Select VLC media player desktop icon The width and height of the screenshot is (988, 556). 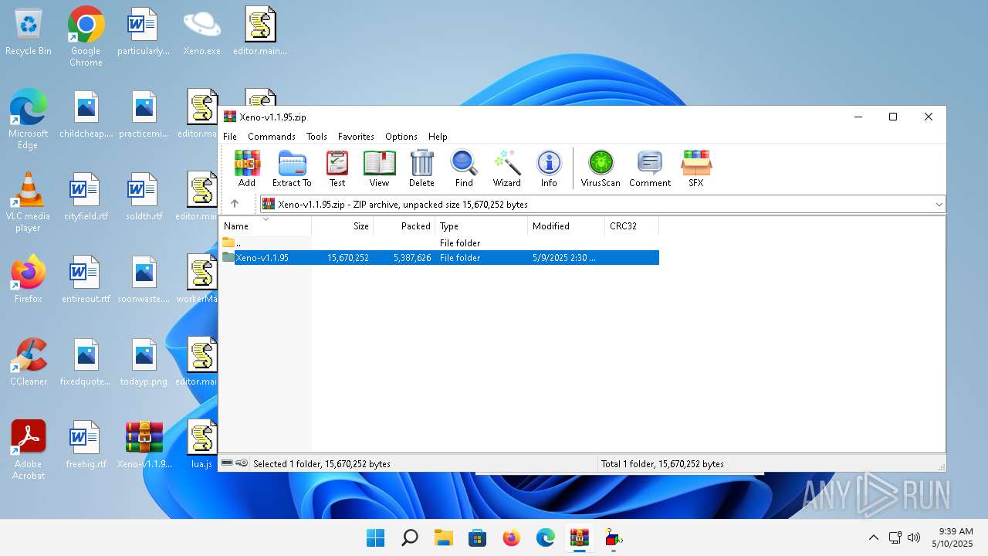(29, 202)
